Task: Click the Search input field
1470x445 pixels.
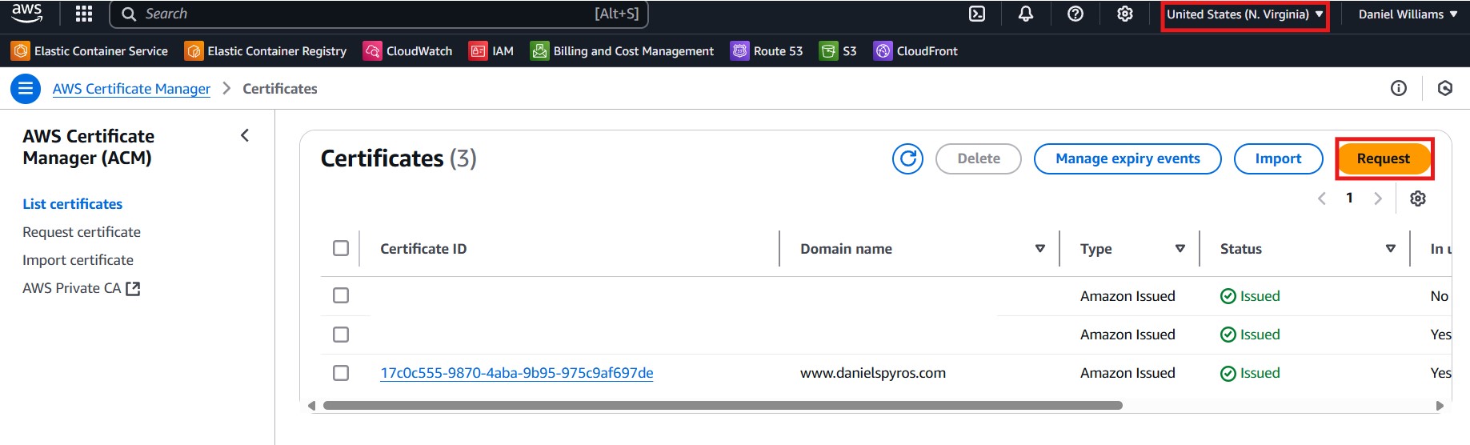Action: tap(379, 14)
